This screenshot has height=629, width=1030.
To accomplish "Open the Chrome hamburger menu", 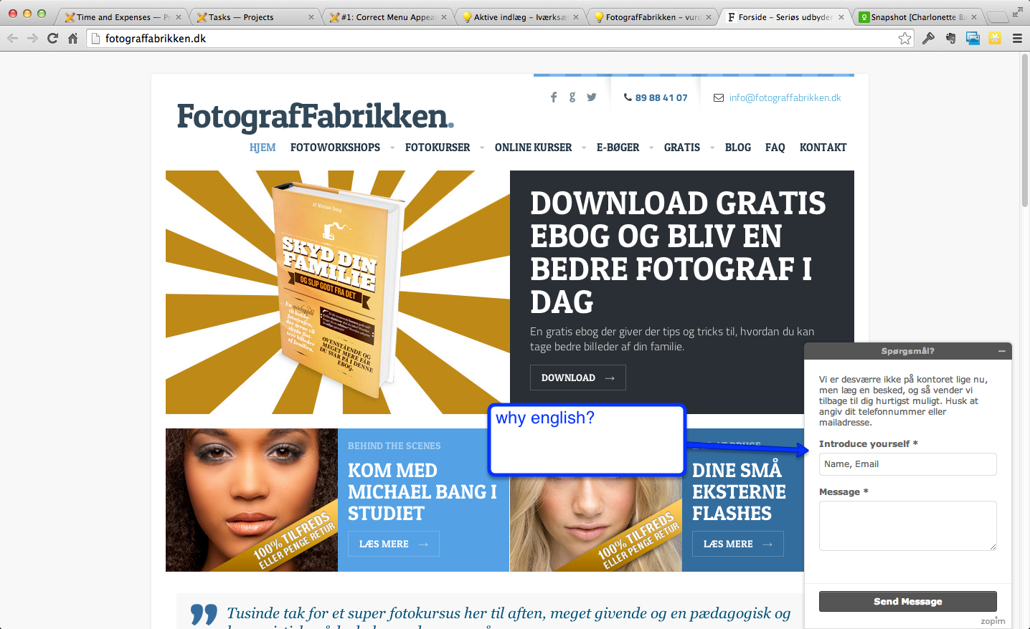I will pyautogui.click(x=1017, y=39).
